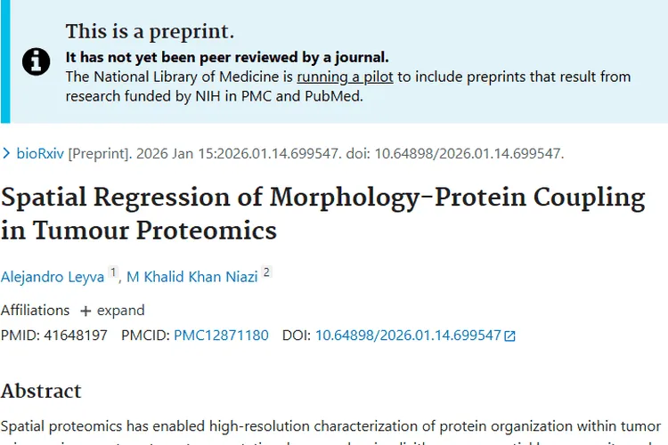The width and height of the screenshot is (668, 445).
Task: Click the article title heading
Action: [322, 213]
